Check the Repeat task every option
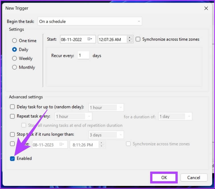The image size is (215, 189). (x=12, y=116)
